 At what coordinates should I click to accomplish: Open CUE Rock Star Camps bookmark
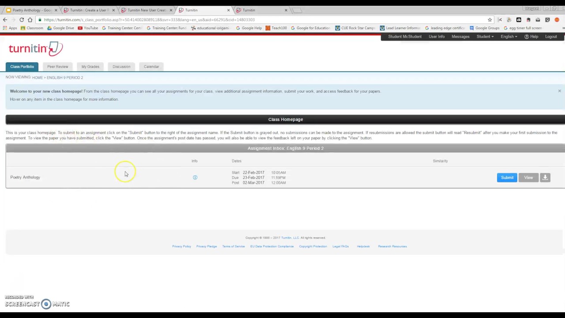pyautogui.click(x=355, y=28)
